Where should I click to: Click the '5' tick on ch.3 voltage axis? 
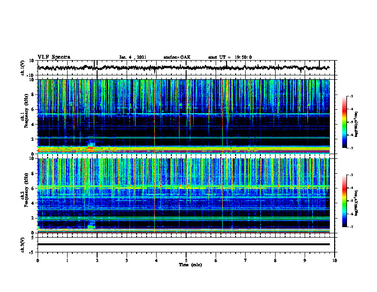tap(33, 238)
